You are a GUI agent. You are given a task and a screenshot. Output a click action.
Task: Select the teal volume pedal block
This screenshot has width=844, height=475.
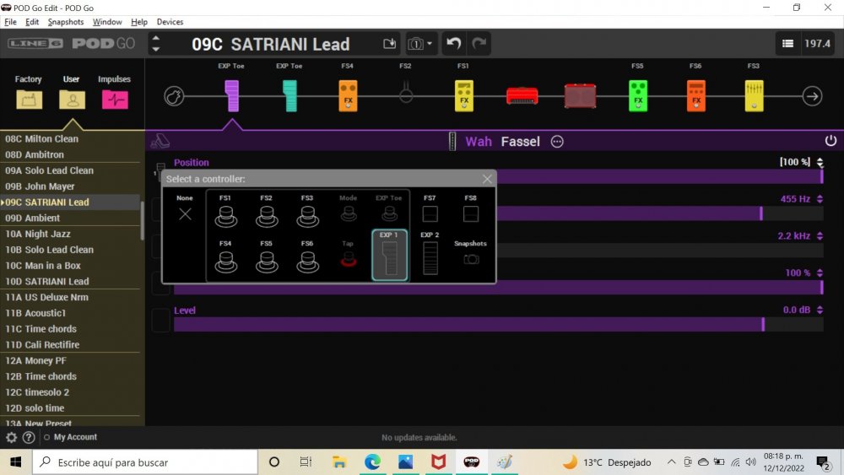coord(289,95)
